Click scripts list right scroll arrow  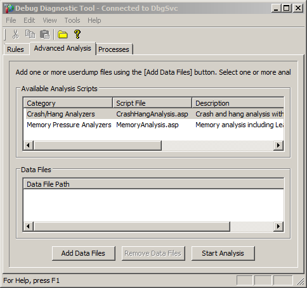click(x=278, y=146)
